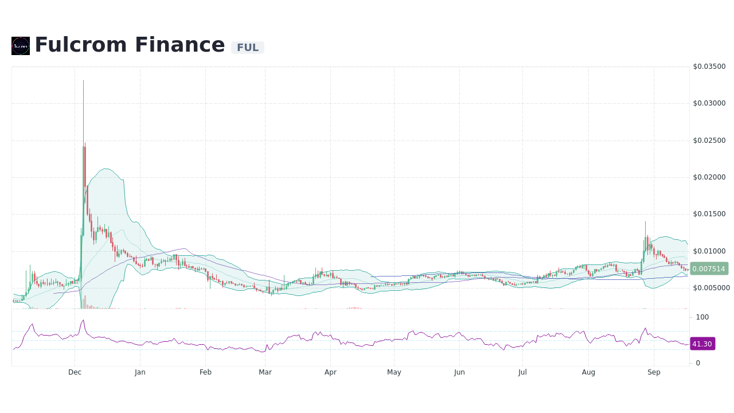The height and width of the screenshot is (413, 734).
Task: Select the Jul month label
Action: (522, 372)
